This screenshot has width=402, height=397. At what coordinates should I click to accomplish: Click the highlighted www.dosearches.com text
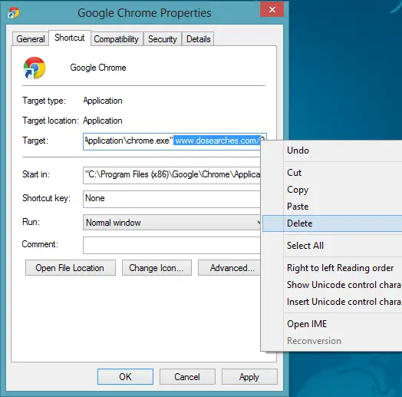coord(217,141)
